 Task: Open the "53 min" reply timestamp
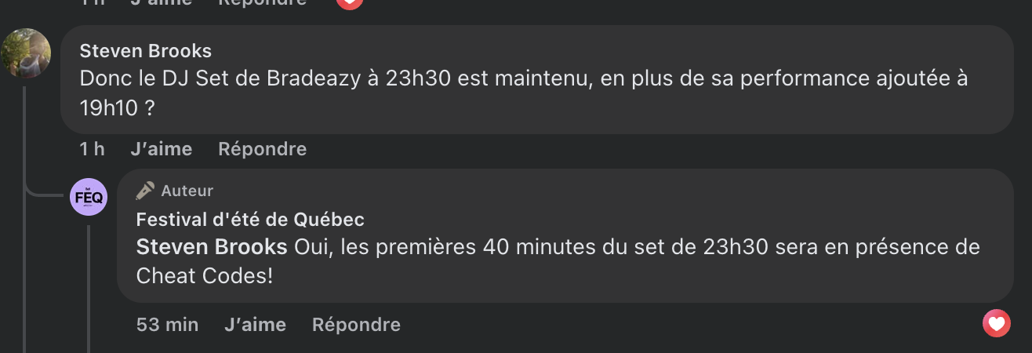click(x=167, y=324)
